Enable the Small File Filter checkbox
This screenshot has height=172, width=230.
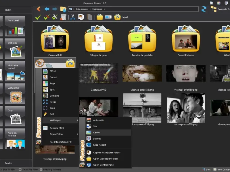(20, 169)
